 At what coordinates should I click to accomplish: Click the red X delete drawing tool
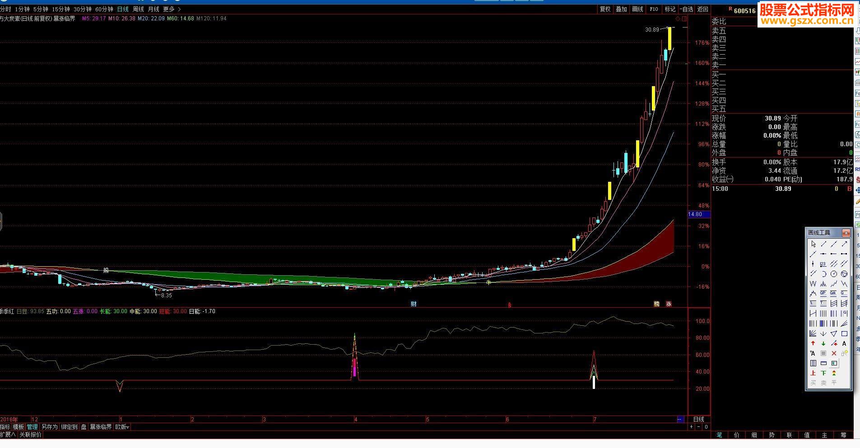coord(834,353)
